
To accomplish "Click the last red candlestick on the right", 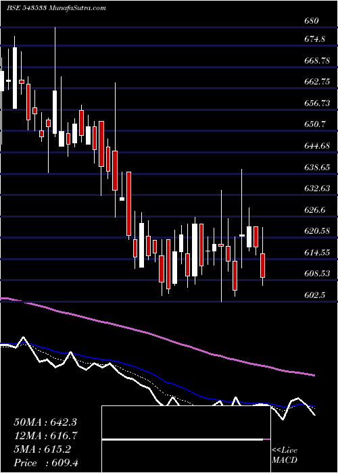I will [262, 266].
